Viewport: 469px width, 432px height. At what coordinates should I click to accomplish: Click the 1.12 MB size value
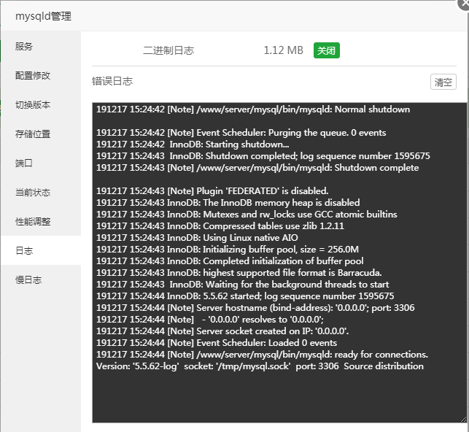click(x=283, y=50)
